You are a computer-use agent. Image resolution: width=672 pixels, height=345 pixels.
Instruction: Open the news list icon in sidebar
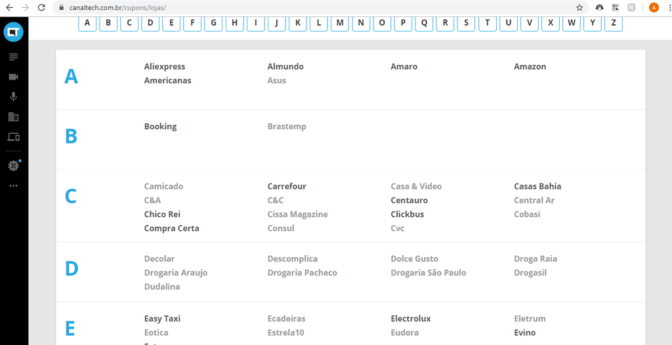[x=14, y=56]
